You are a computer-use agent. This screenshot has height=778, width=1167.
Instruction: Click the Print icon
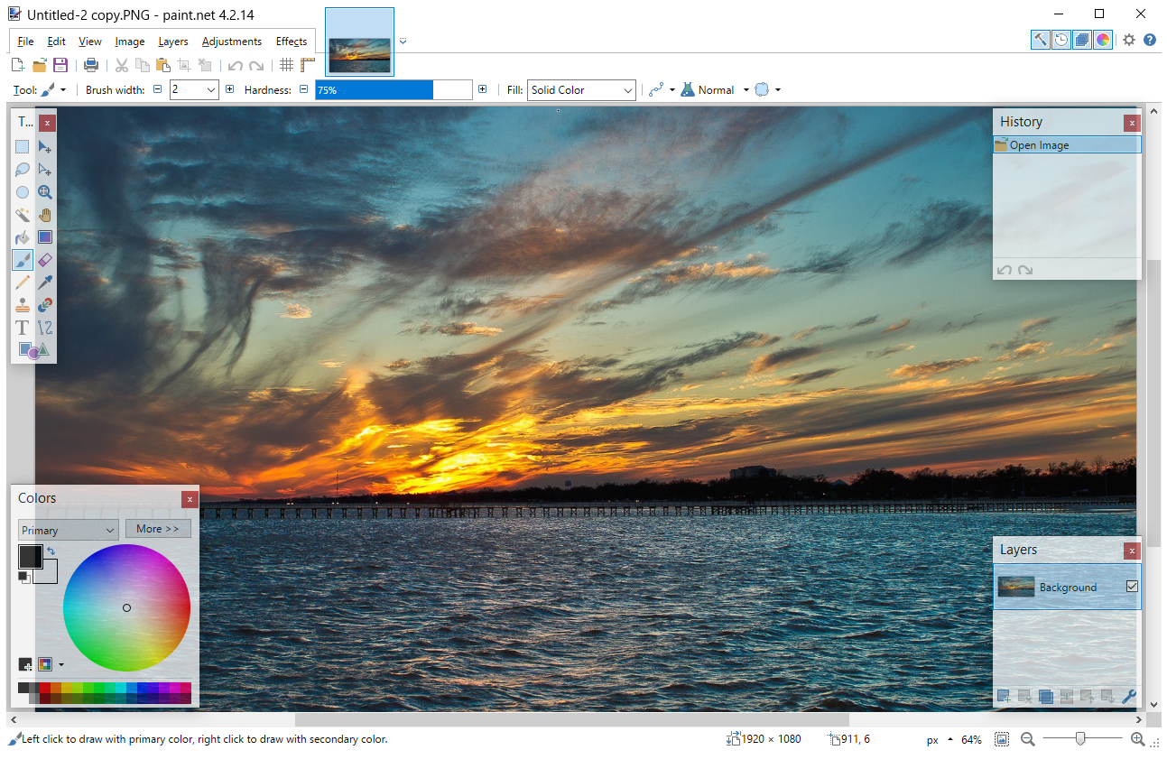(91, 65)
